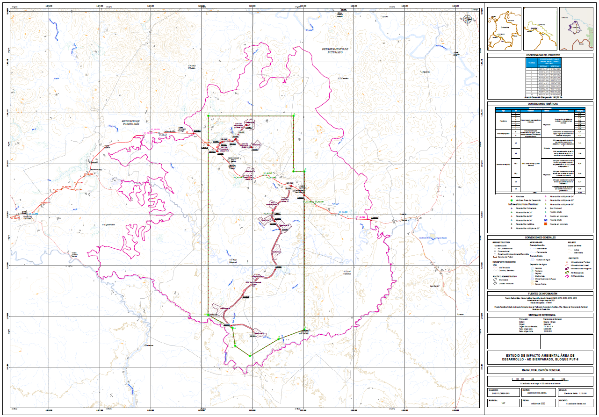Select the Puente en concreto legend icon
599x417 pixels.
tap(545, 224)
